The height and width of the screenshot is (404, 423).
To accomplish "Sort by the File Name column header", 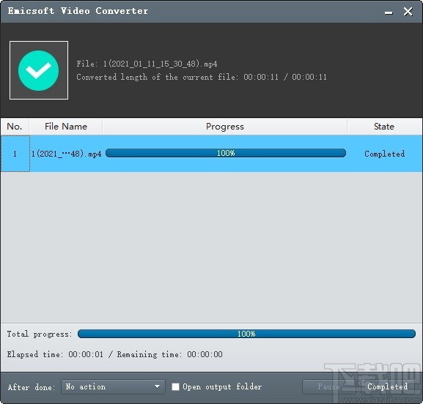I will coord(66,127).
